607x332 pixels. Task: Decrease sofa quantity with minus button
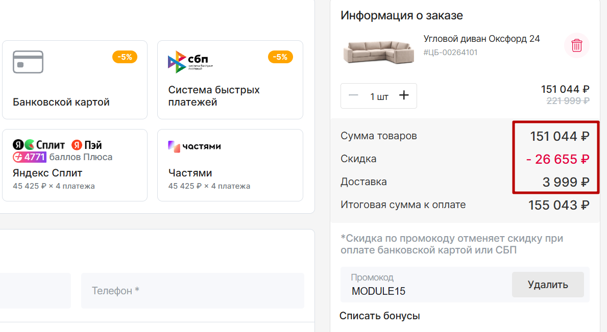pos(353,96)
